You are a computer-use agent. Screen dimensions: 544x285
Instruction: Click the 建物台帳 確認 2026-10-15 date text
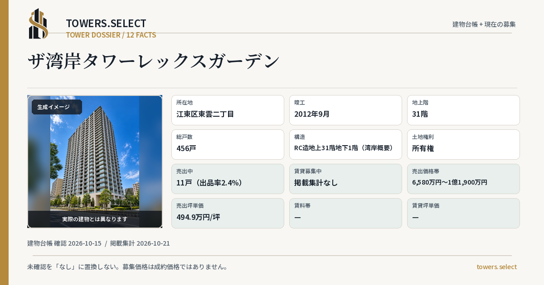pos(64,243)
